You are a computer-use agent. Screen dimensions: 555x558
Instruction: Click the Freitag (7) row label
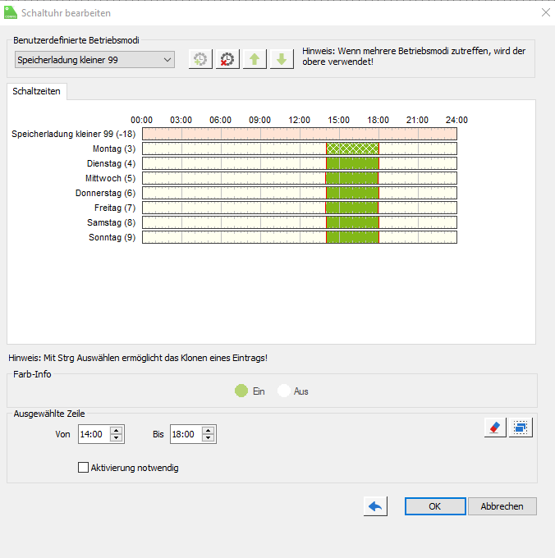point(115,208)
